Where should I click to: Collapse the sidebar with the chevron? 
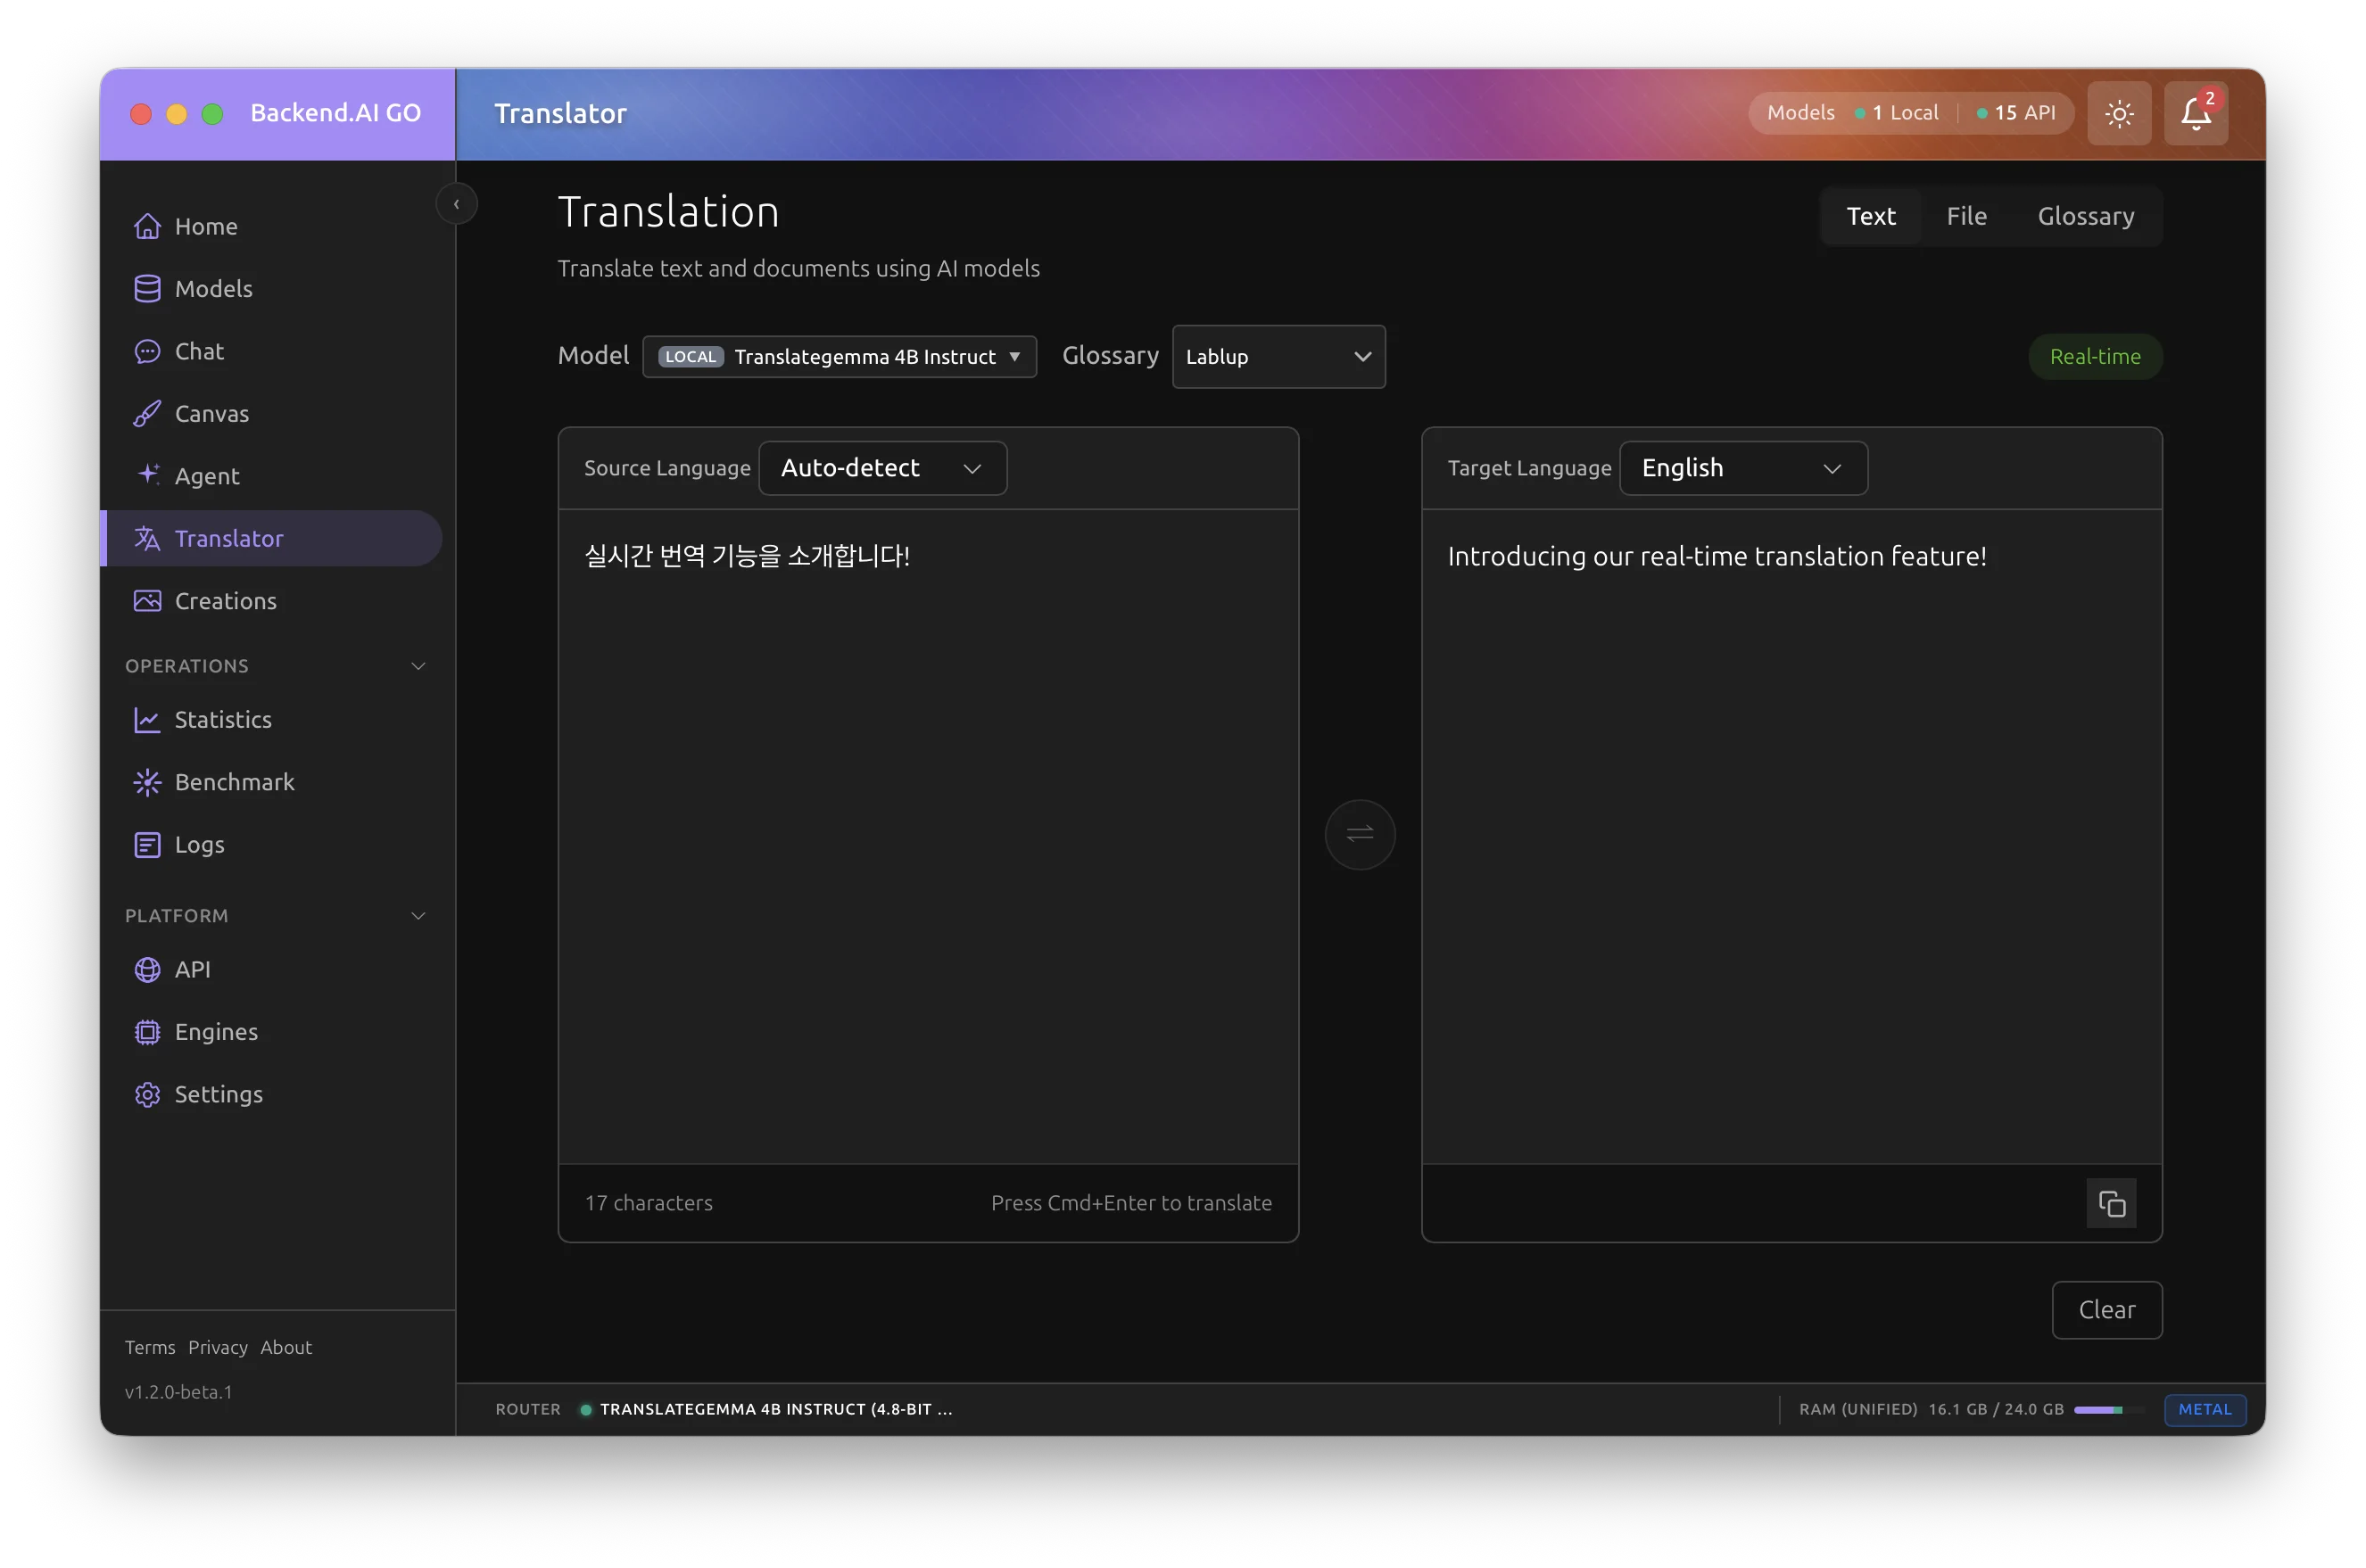click(457, 203)
